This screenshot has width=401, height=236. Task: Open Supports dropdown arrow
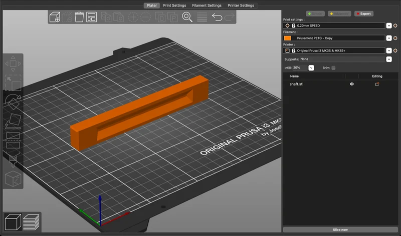point(389,59)
